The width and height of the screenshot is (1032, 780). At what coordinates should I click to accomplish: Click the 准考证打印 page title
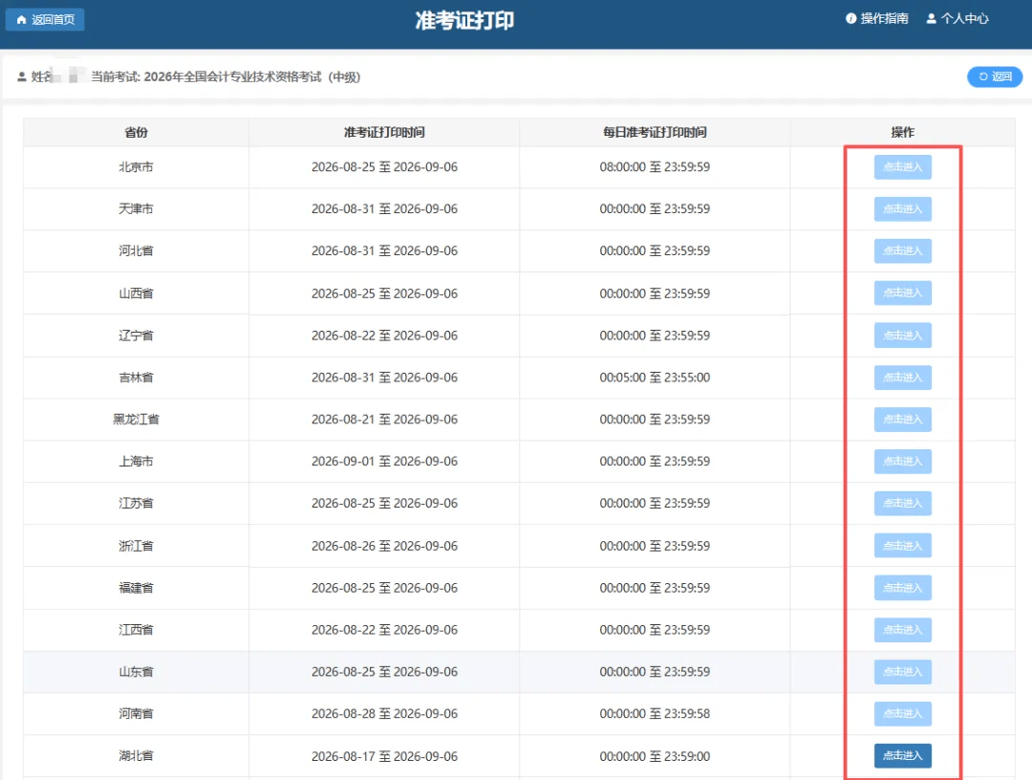[x=464, y=20]
